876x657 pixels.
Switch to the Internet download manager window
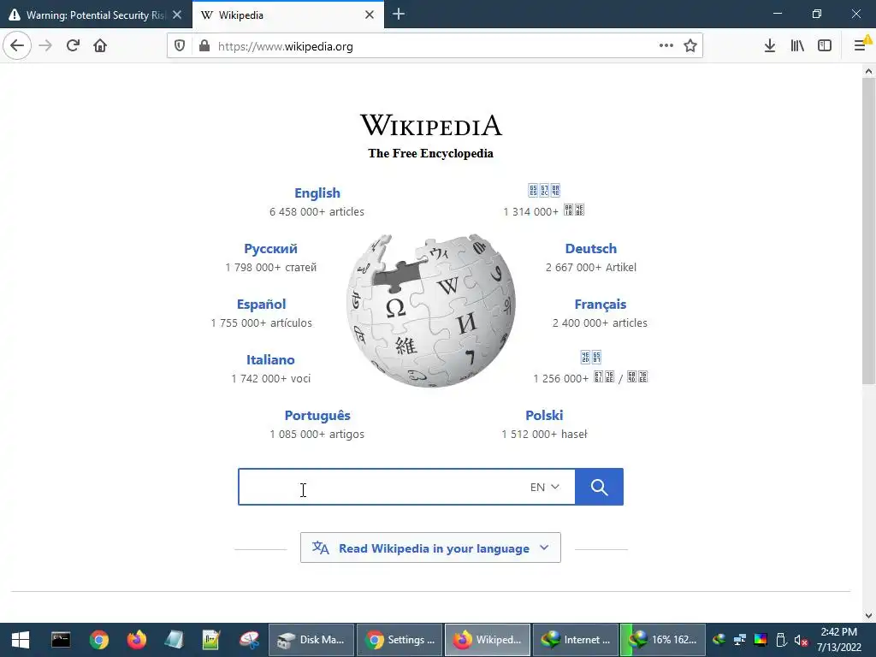click(576, 640)
